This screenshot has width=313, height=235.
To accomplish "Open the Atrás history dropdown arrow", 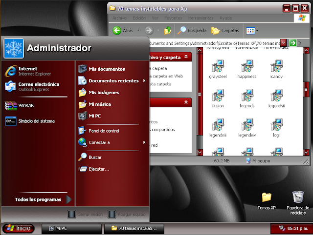I will 138,30.
